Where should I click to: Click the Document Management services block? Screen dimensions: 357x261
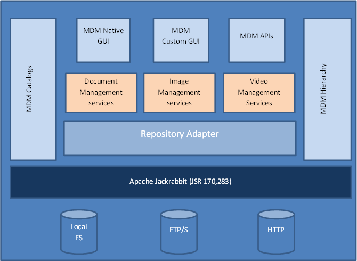[101, 93]
